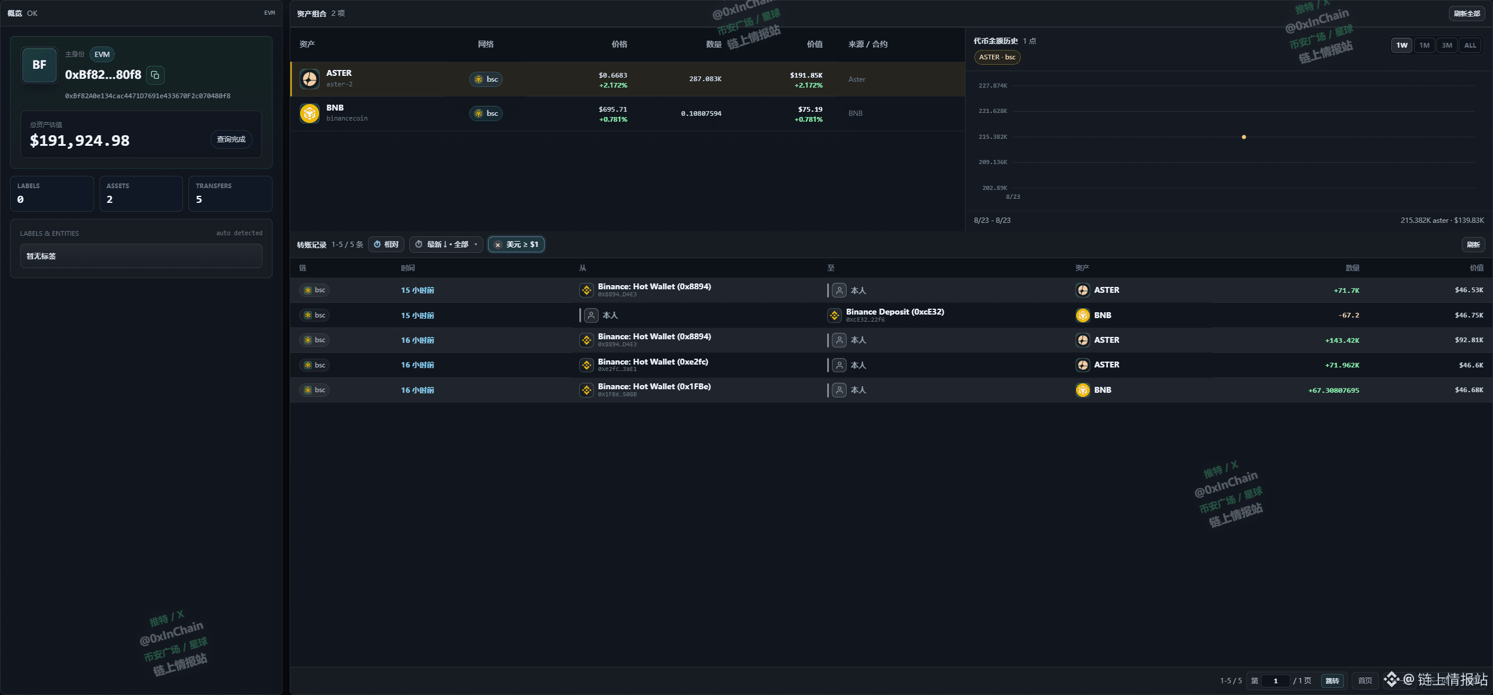Copy the 0xBf82...80f8 wallet address
Image resolution: width=1493 pixels, height=695 pixels.
(155, 75)
